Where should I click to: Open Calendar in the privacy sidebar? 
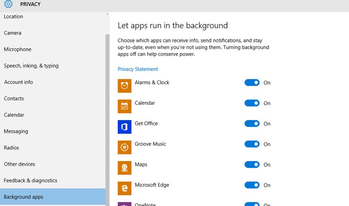tap(53, 115)
